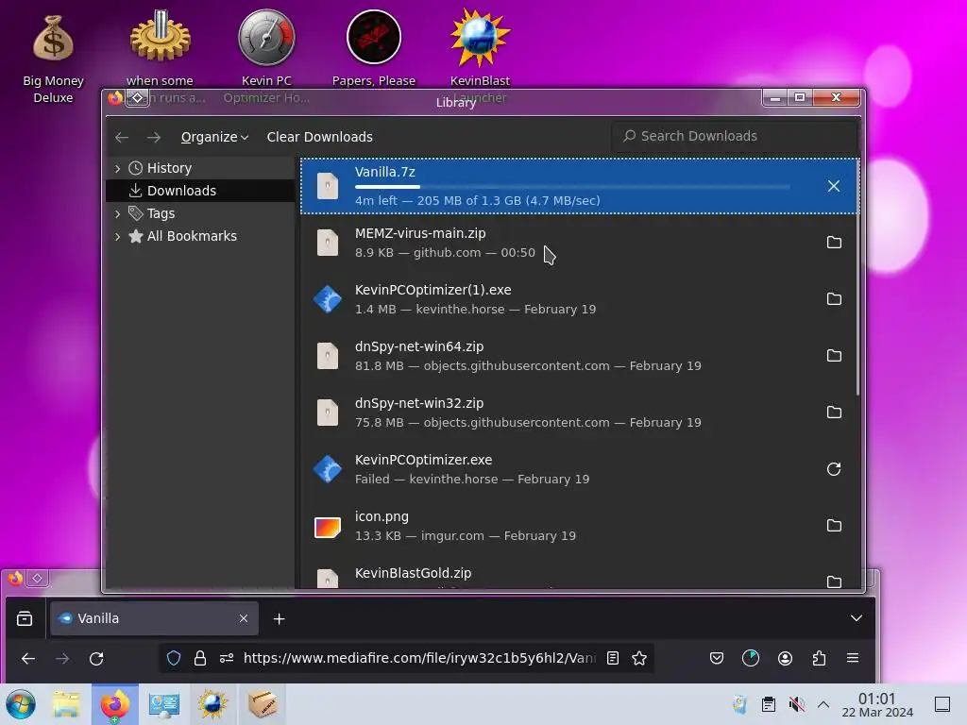Click the Library back arrow

[x=122, y=137]
